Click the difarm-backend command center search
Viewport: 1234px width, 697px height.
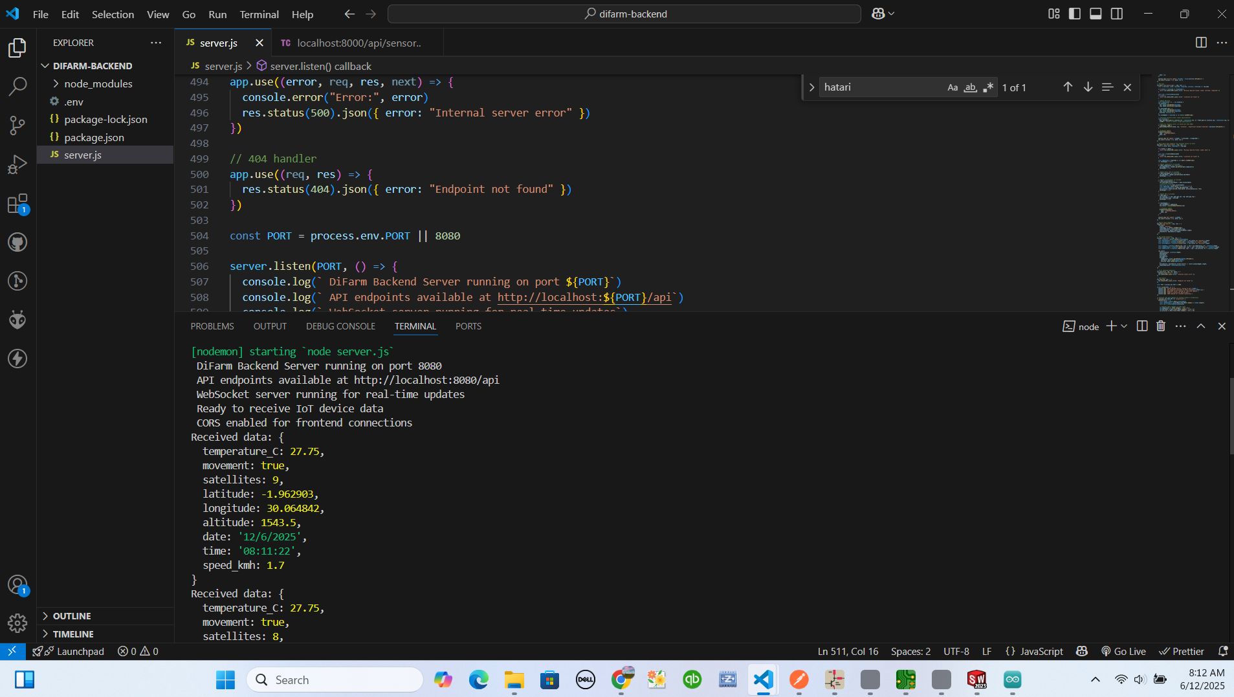(624, 14)
